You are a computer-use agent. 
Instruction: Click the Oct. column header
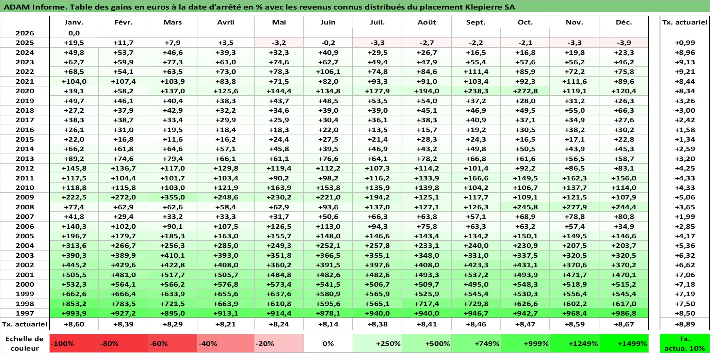click(525, 22)
